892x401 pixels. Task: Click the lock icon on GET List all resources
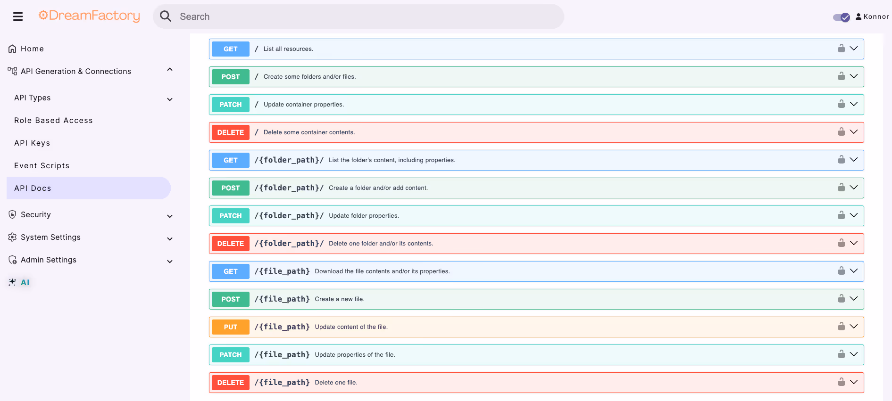[841, 49]
